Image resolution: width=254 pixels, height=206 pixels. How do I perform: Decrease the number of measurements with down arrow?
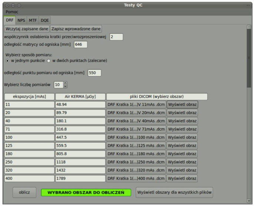click(66, 86)
